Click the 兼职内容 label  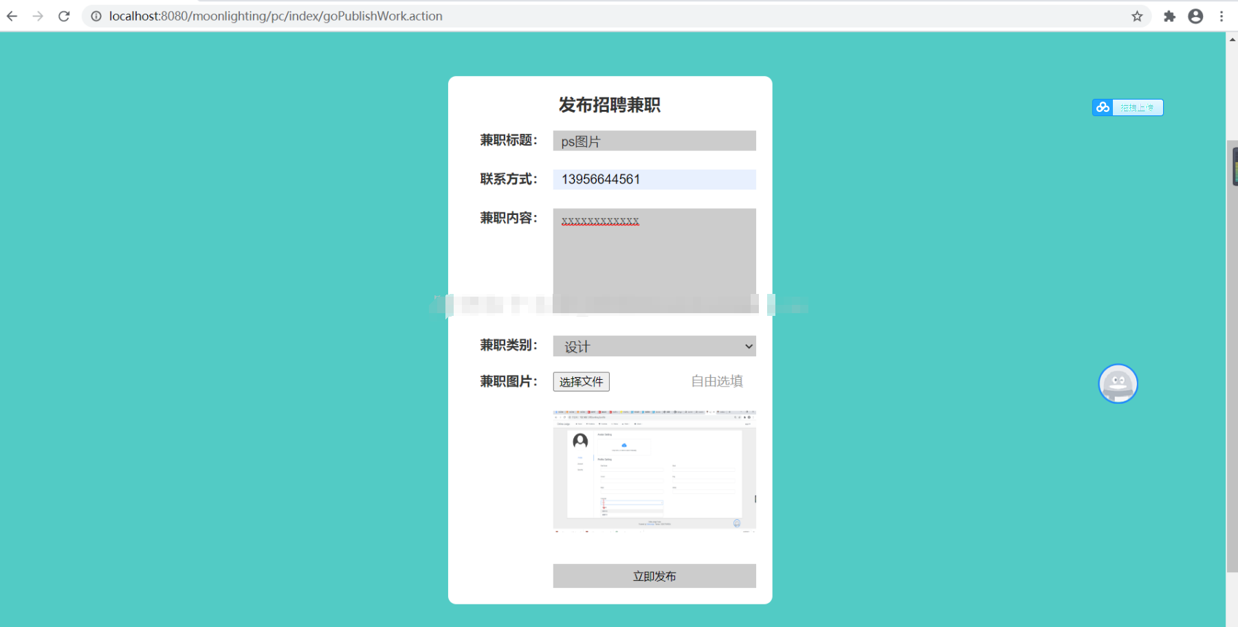[x=508, y=218]
